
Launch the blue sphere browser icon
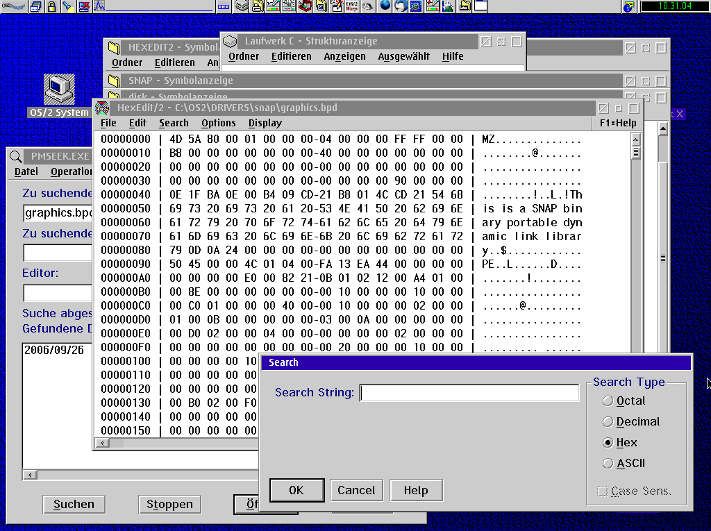[385, 6]
